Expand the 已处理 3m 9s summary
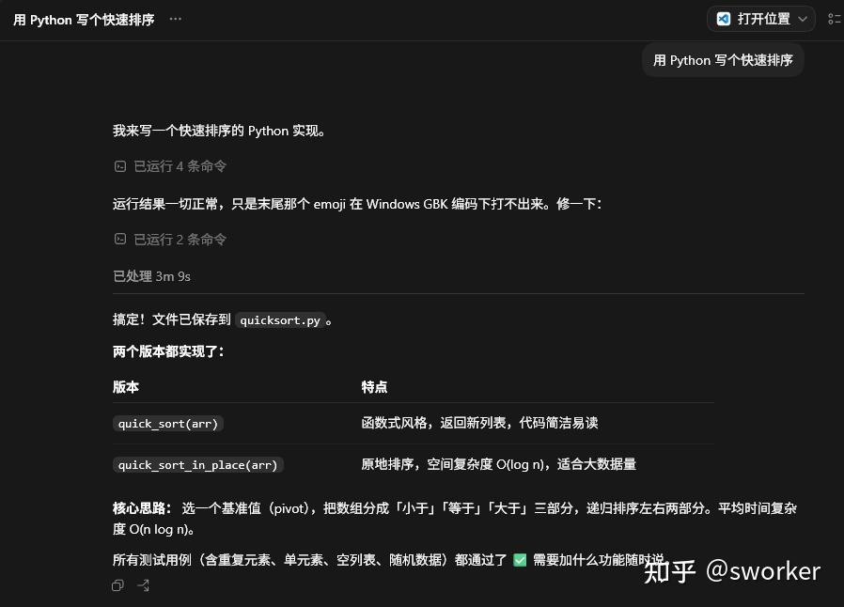 (x=152, y=276)
